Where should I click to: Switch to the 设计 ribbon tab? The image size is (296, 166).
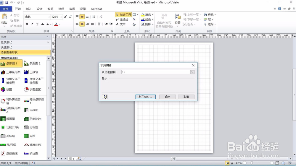pyautogui.click(x=39, y=9)
